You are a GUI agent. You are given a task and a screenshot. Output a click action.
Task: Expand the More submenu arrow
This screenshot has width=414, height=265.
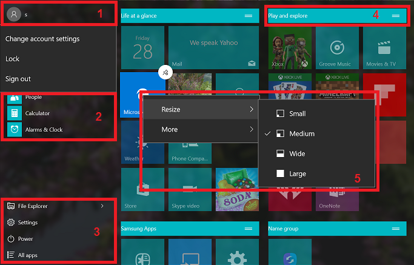(x=252, y=129)
